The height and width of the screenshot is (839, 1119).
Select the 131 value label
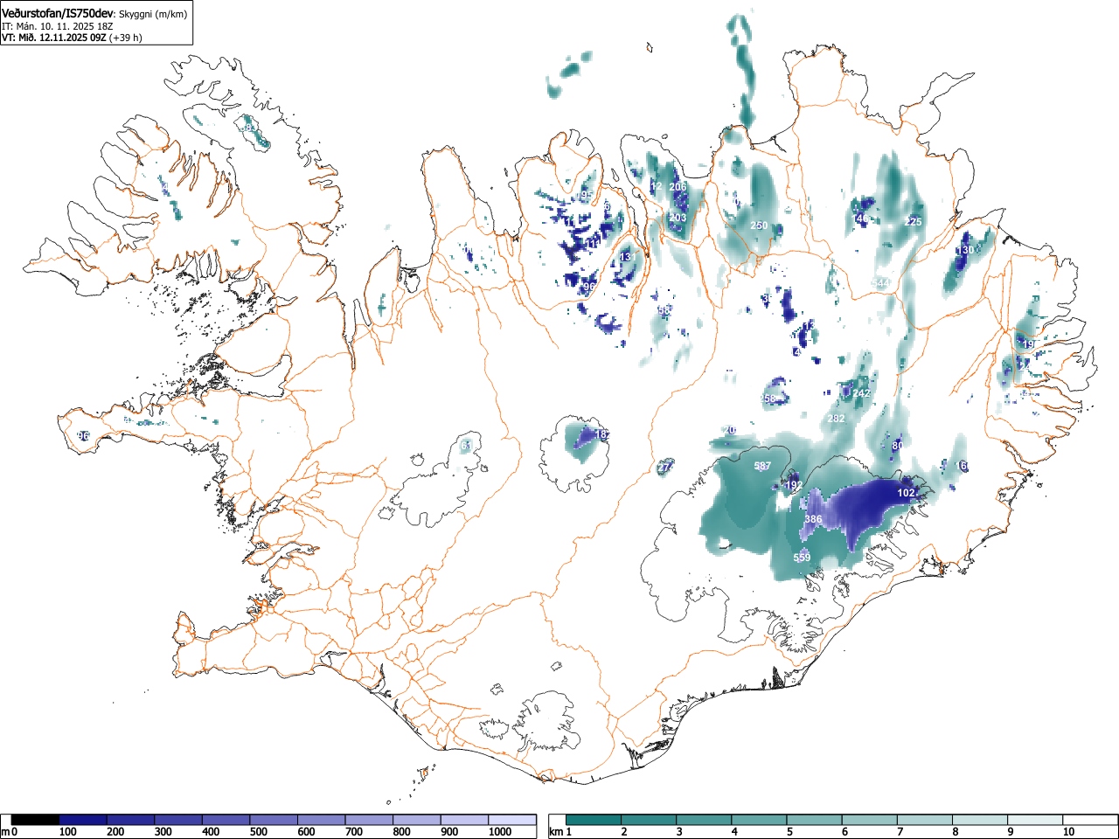(x=628, y=257)
